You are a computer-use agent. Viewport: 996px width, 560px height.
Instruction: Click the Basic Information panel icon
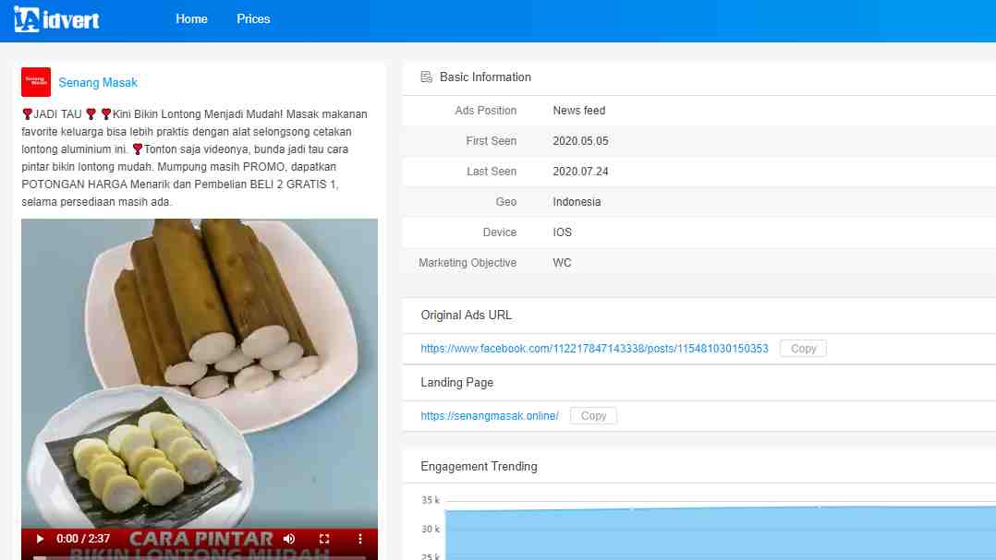tap(426, 77)
